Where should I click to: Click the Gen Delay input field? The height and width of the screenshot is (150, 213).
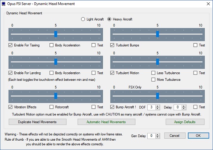152,136
